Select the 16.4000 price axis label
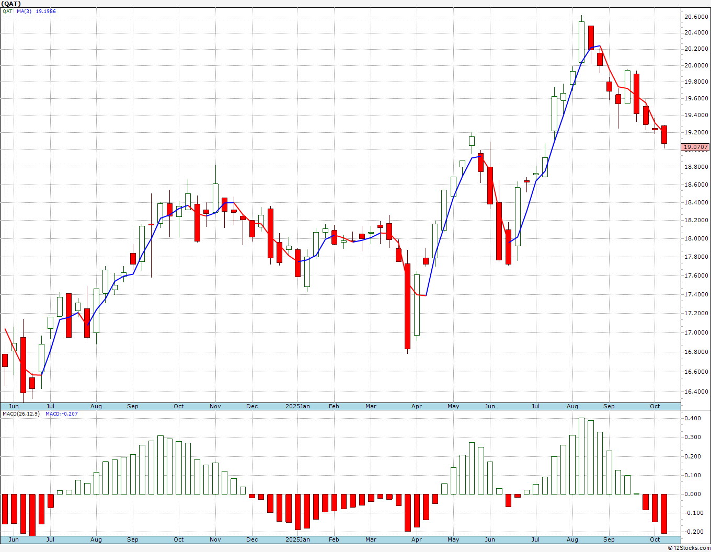 pos(696,392)
